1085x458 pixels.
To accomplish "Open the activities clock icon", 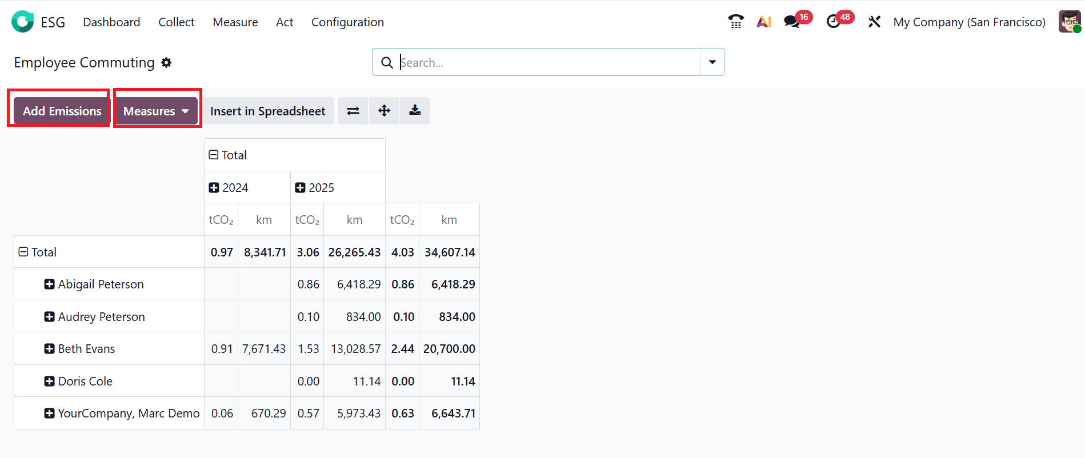I will tap(834, 22).
